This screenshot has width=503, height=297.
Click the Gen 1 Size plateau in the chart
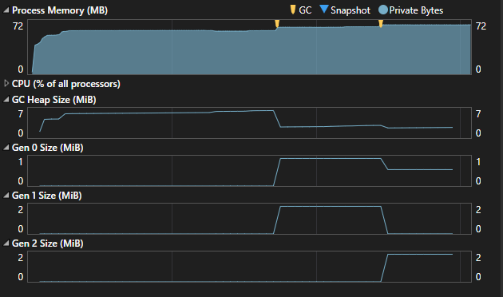point(331,207)
